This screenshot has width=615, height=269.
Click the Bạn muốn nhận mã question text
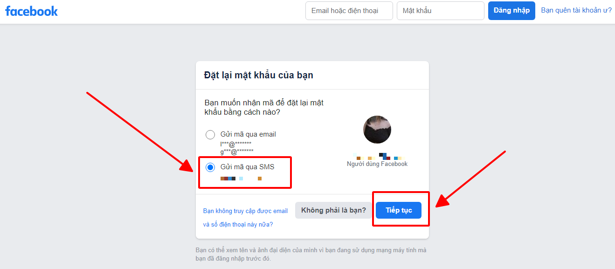(264, 107)
